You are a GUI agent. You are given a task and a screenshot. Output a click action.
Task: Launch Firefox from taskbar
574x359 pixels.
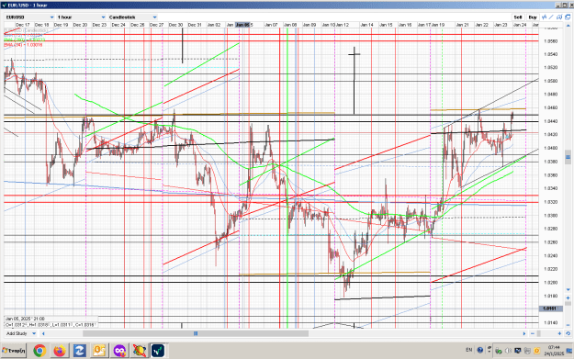[60, 351]
